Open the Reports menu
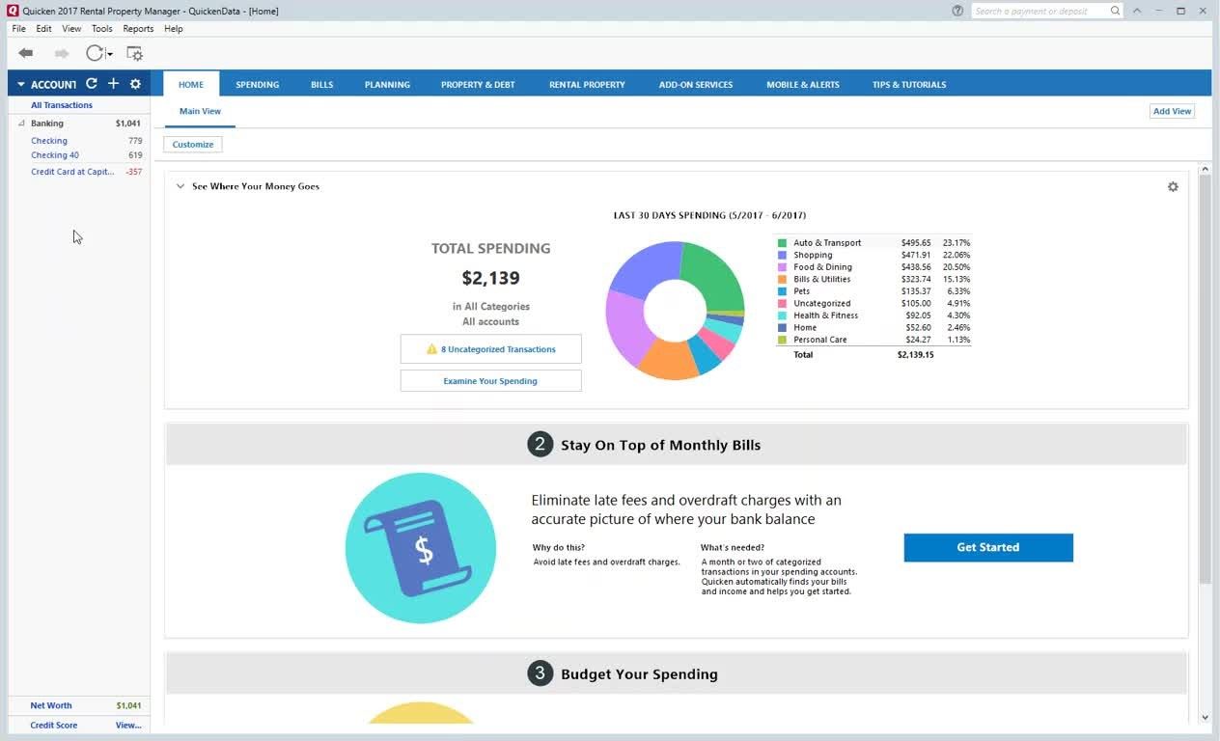This screenshot has width=1220, height=741. pyautogui.click(x=138, y=29)
